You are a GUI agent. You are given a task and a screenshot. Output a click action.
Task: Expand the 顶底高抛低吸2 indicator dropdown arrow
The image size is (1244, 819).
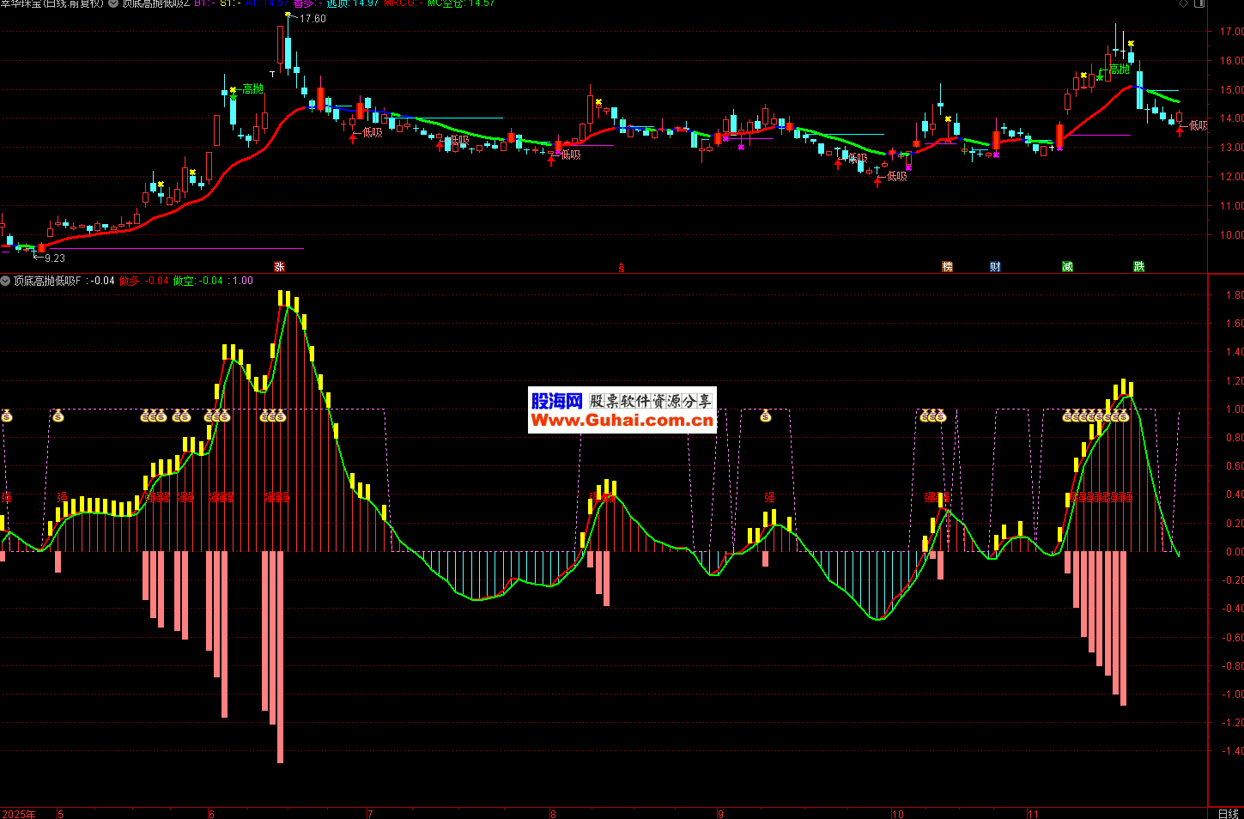[113, 3]
